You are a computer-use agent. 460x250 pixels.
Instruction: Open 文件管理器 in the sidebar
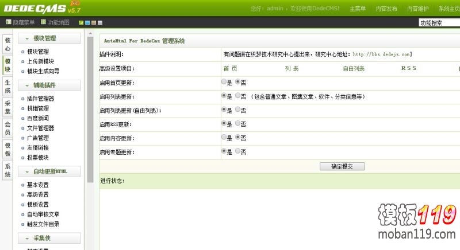[x=40, y=128]
